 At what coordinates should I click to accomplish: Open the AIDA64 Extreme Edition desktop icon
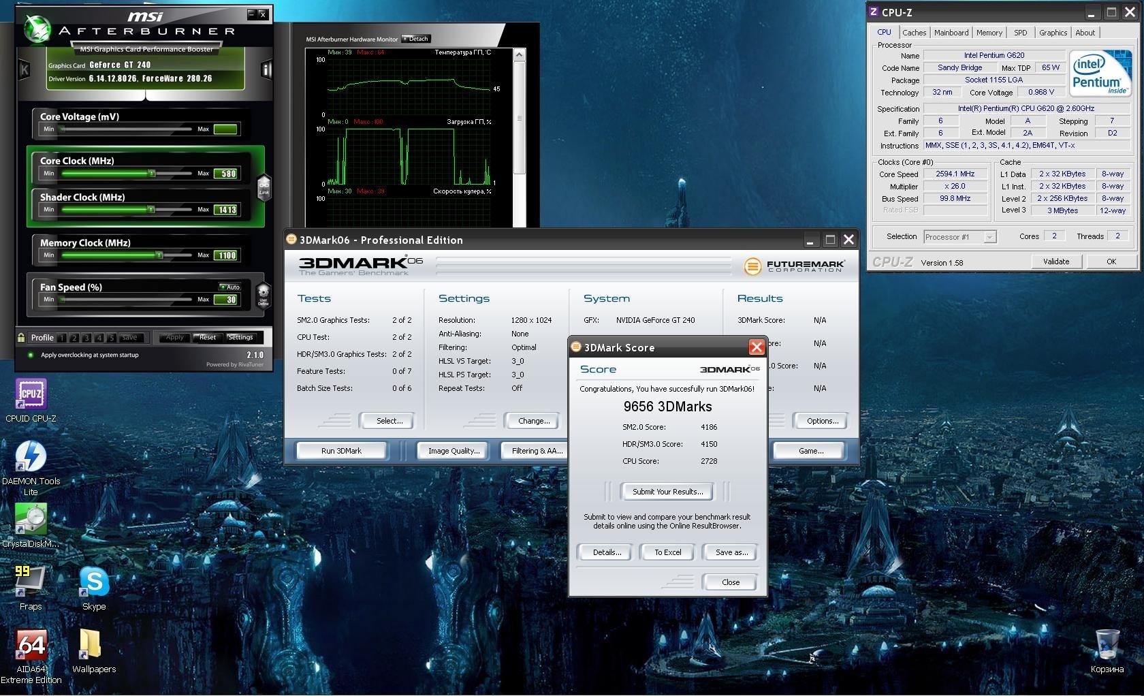pos(31,657)
